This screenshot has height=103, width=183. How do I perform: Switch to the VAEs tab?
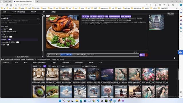(x=39, y=62)
